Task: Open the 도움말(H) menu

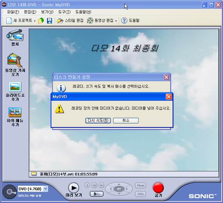Action: tap(83, 12)
